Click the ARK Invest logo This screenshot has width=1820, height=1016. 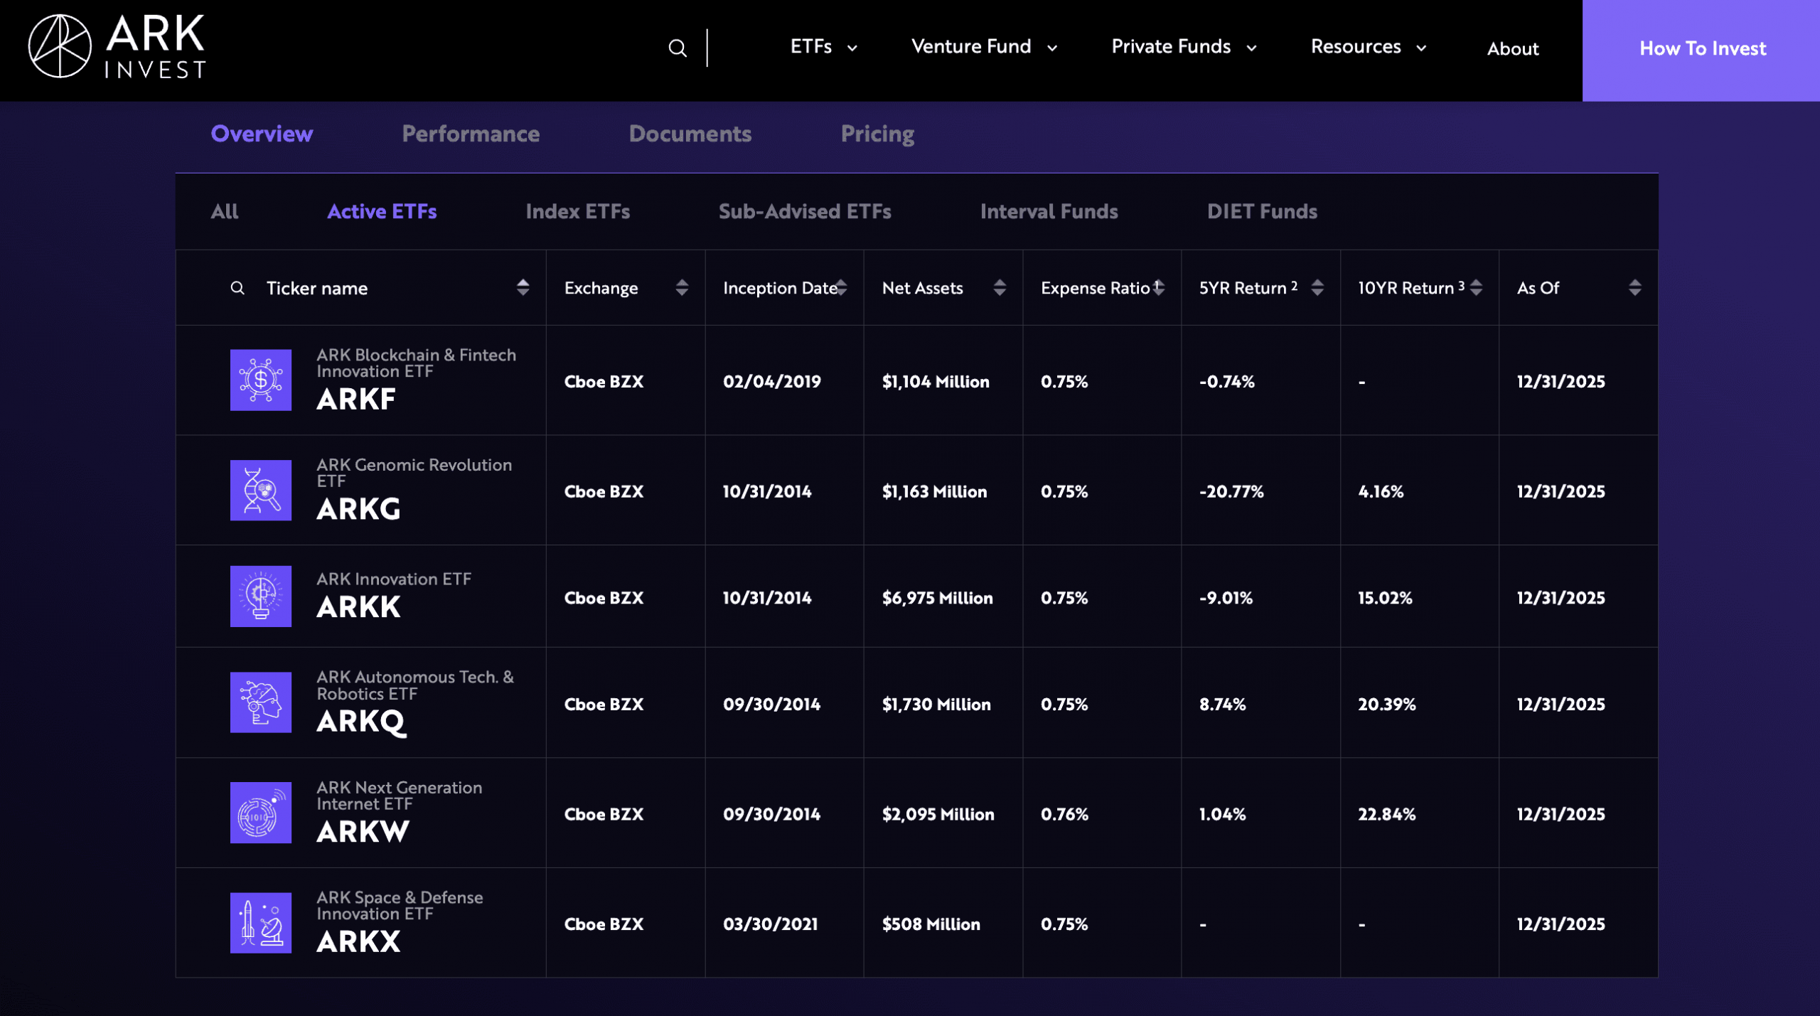click(x=117, y=47)
